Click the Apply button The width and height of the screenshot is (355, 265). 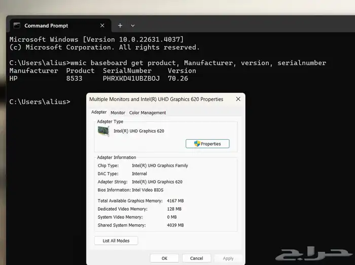pos(228,258)
